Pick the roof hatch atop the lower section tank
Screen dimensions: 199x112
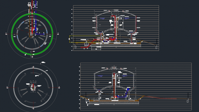point(114,68)
